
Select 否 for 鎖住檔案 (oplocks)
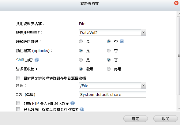[109, 51]
